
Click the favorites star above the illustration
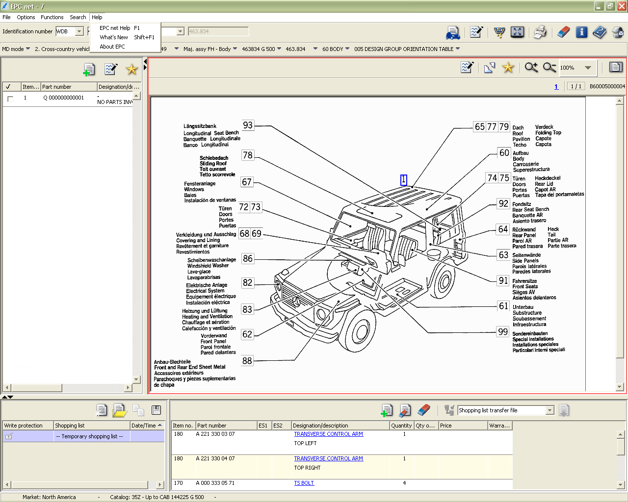[x=508, y=67]
